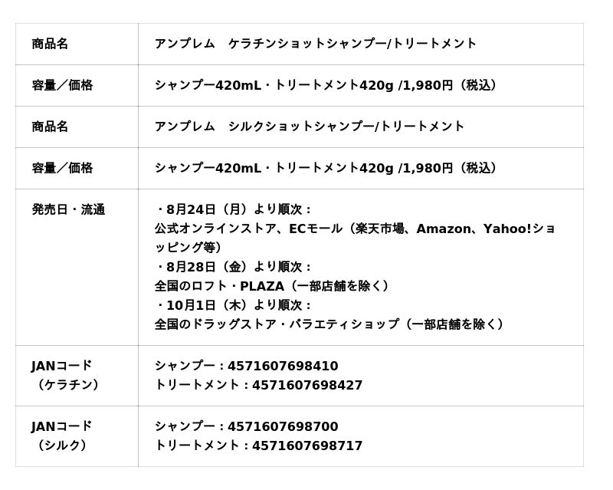Click the 全国のロフト・PLAZA line
Screen dimensions: 613x490
(x=271, y=286)
